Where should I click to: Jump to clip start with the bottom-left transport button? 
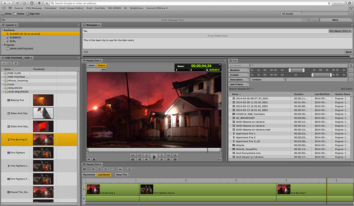pyautogui.click(x=133, y=159)
